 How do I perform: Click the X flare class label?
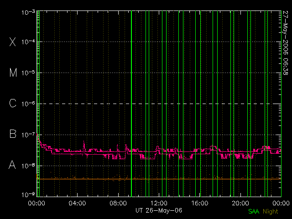tap(13, 42)
